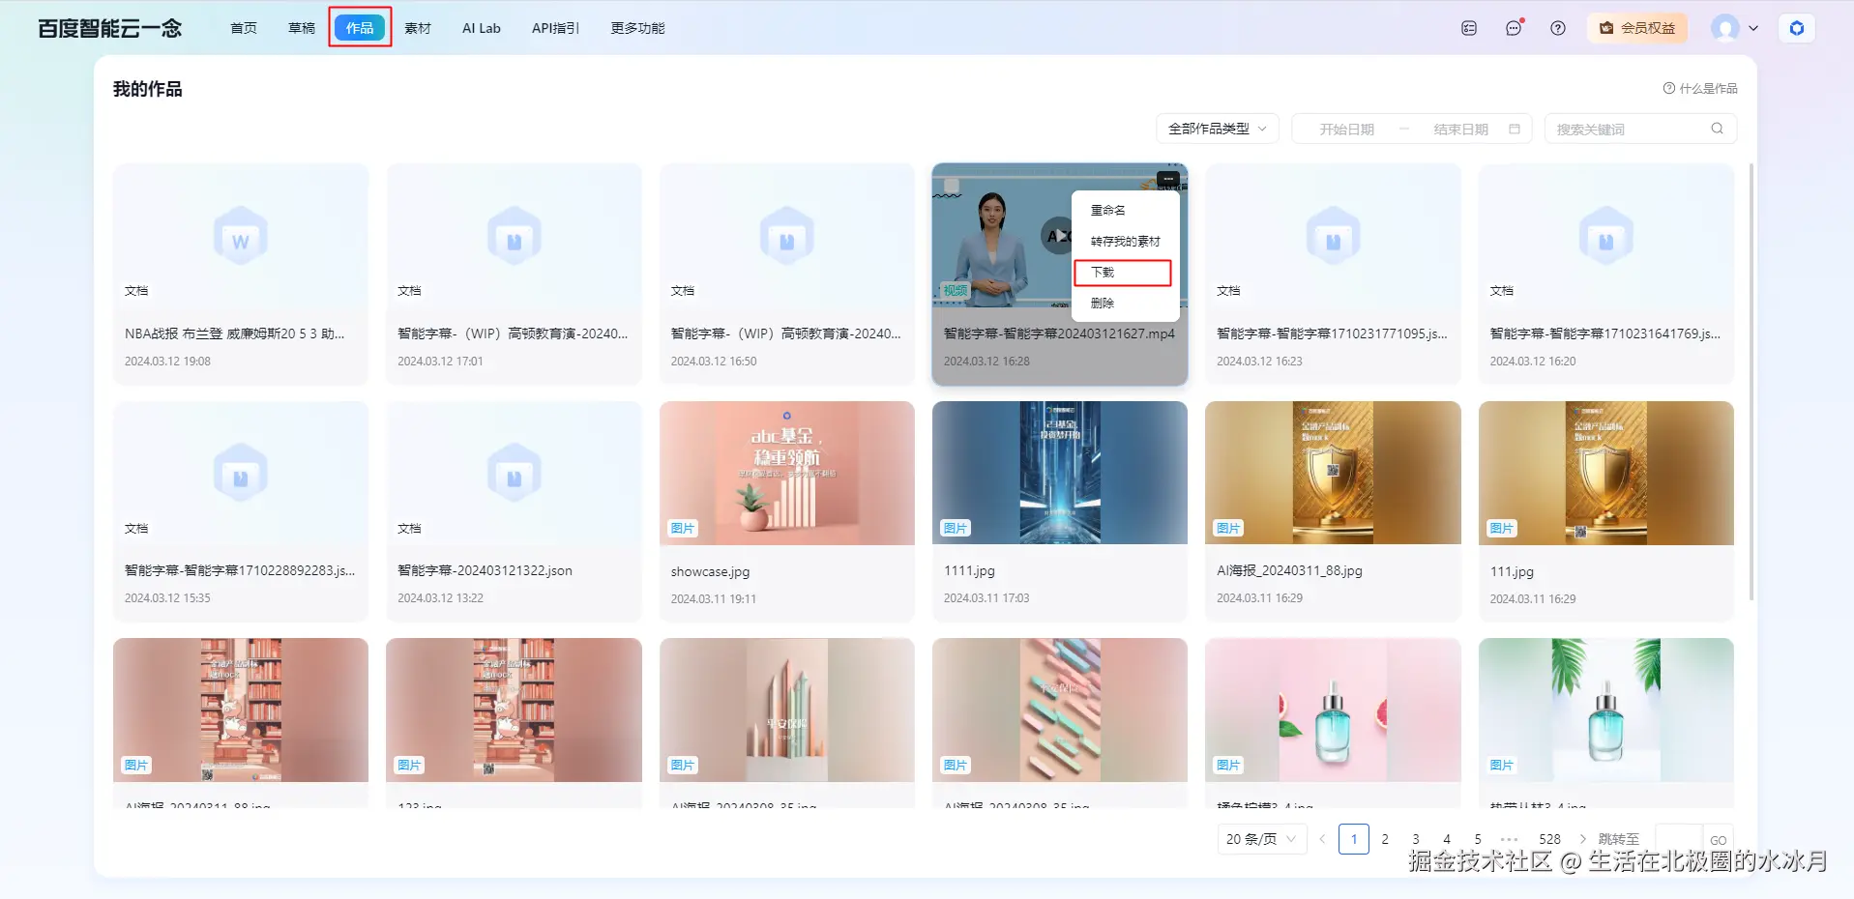1854x899 pixels.
Task: Open the 素材 tab
Action: pos(418,28)
